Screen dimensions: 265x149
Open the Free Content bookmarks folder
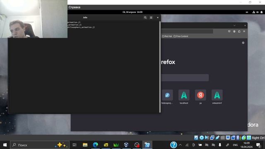[181, 36]
